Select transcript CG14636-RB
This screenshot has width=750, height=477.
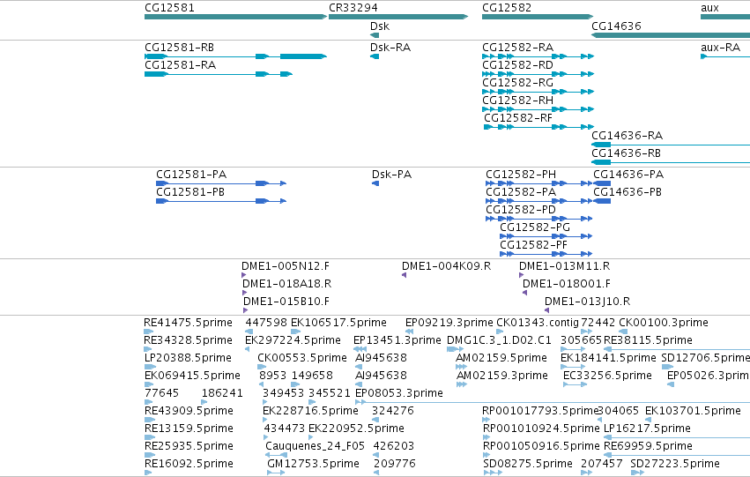(x=671, y=162)
